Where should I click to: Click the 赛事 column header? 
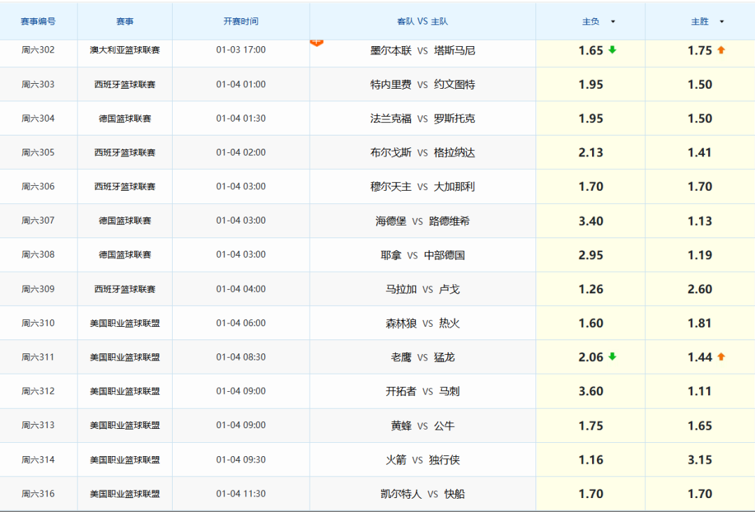coord(124,21)
